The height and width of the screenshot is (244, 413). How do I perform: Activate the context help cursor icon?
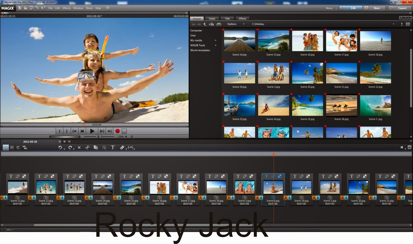[43, 8]
